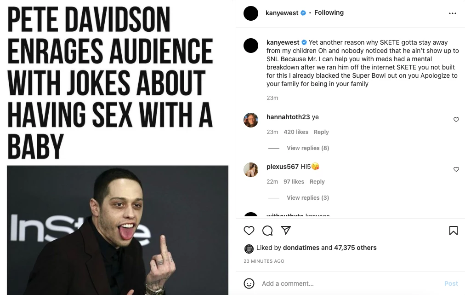Like hannahtoth23's comment heart
Screen dimensions: 465x295
click(x=456, y=119)
